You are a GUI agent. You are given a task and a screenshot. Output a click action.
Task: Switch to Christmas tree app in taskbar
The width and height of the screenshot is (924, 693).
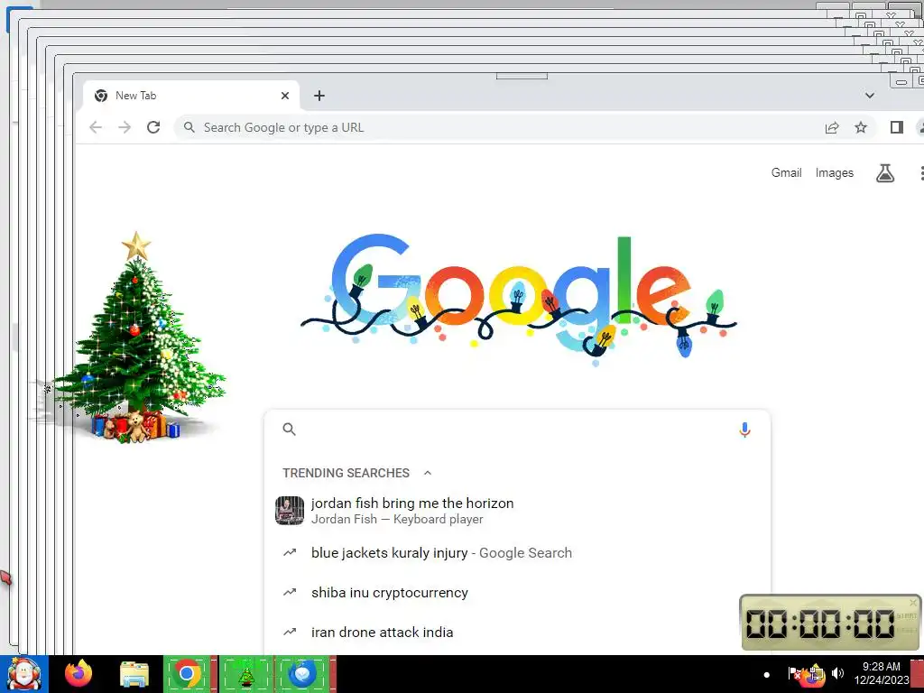point(246,674)
